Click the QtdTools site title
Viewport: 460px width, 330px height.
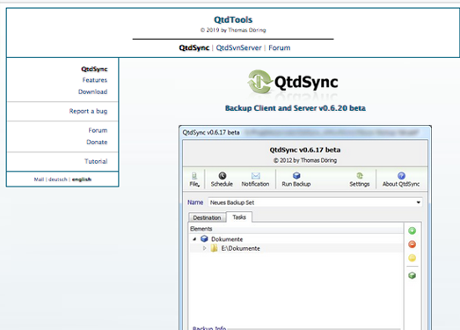point(233,19)
